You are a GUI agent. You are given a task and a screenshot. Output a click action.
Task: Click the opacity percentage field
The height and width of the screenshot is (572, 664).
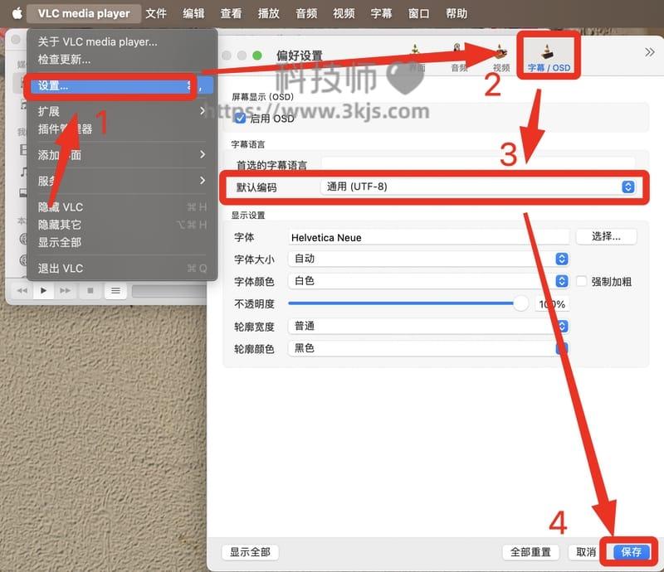point(552,303)
